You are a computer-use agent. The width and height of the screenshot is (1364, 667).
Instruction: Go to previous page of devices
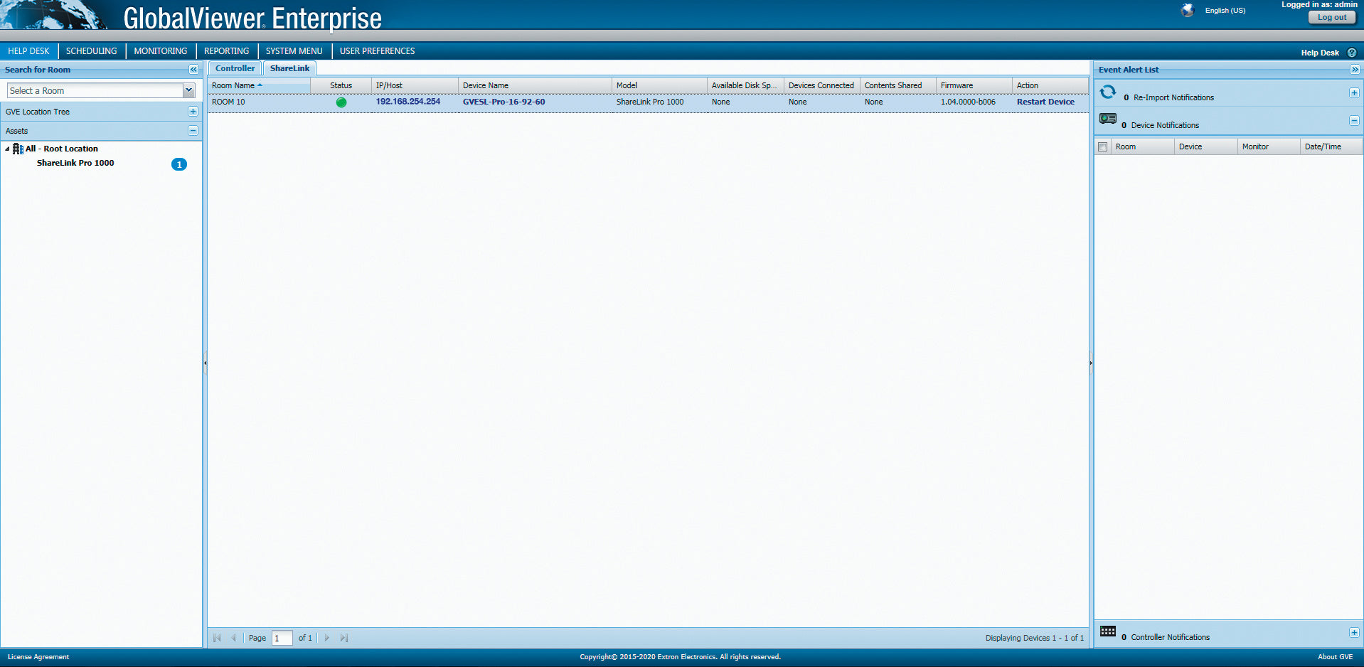point(233,638)
